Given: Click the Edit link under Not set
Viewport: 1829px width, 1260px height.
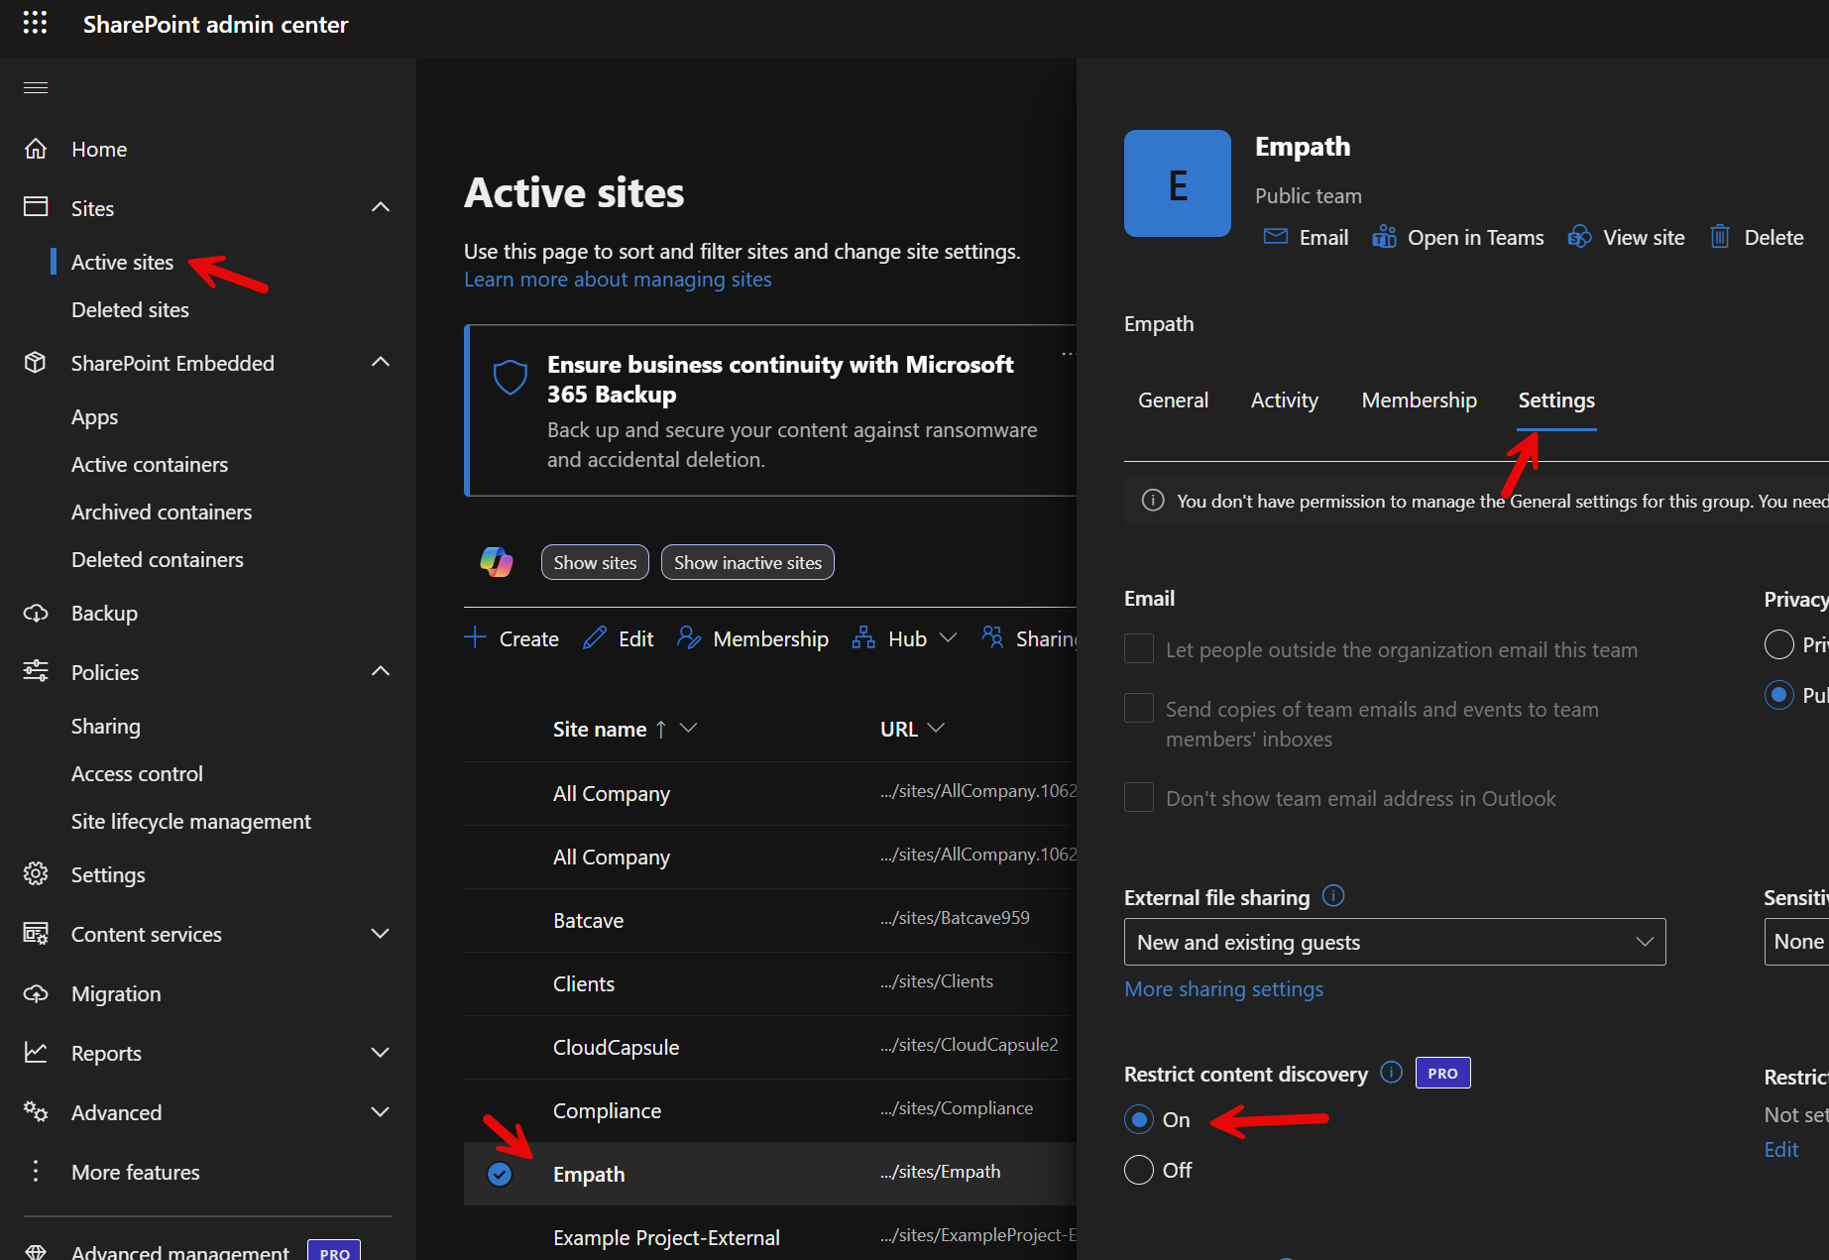Looking at the screenshot, I should (1781, 1149).
